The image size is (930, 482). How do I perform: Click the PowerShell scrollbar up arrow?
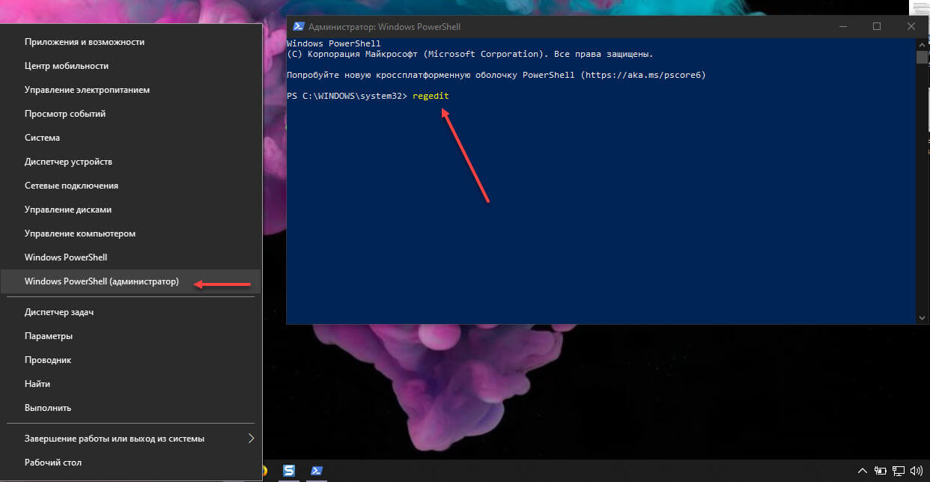(922, 43)
